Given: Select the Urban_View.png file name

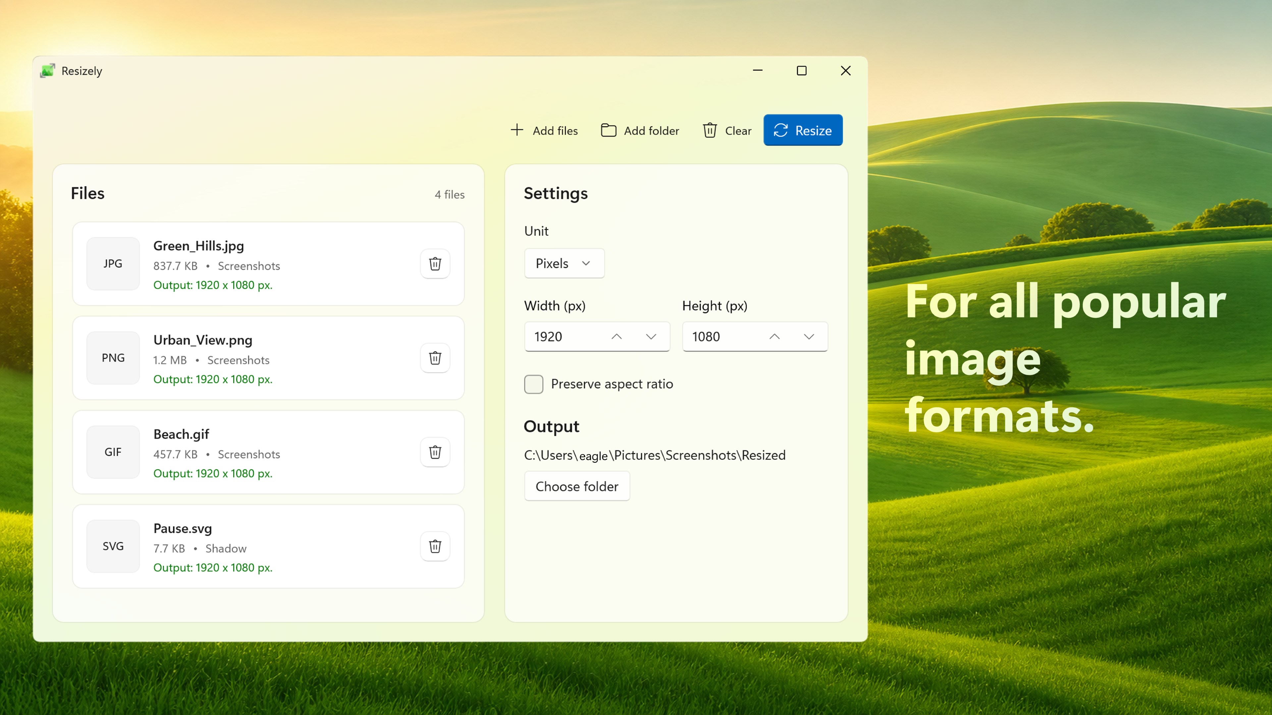Looking at the screenshot, I should (203, 340).
